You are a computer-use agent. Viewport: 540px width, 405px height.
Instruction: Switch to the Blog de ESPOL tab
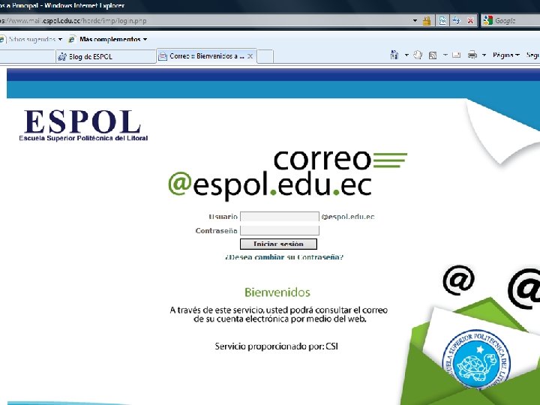[106, 56]
